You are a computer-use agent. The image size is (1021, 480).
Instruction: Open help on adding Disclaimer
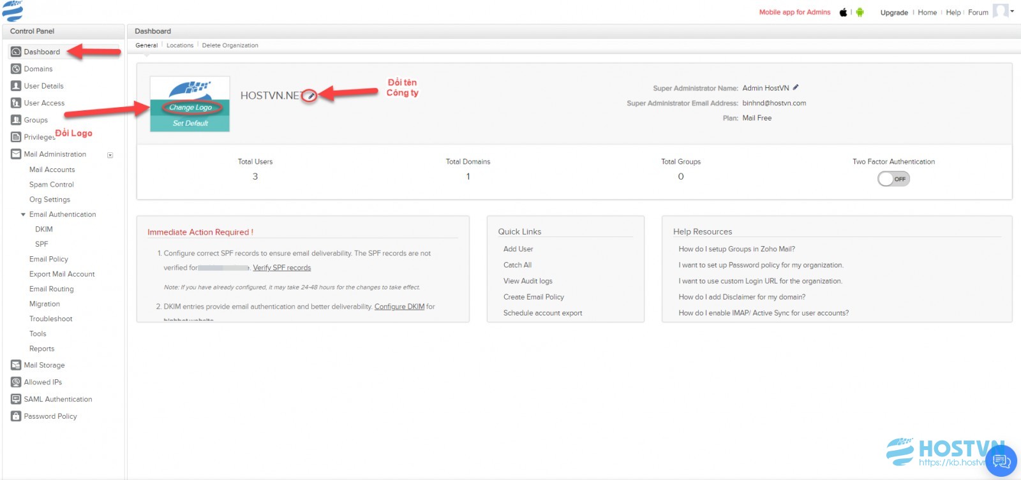pyautogui.click(x=742, y=297)
